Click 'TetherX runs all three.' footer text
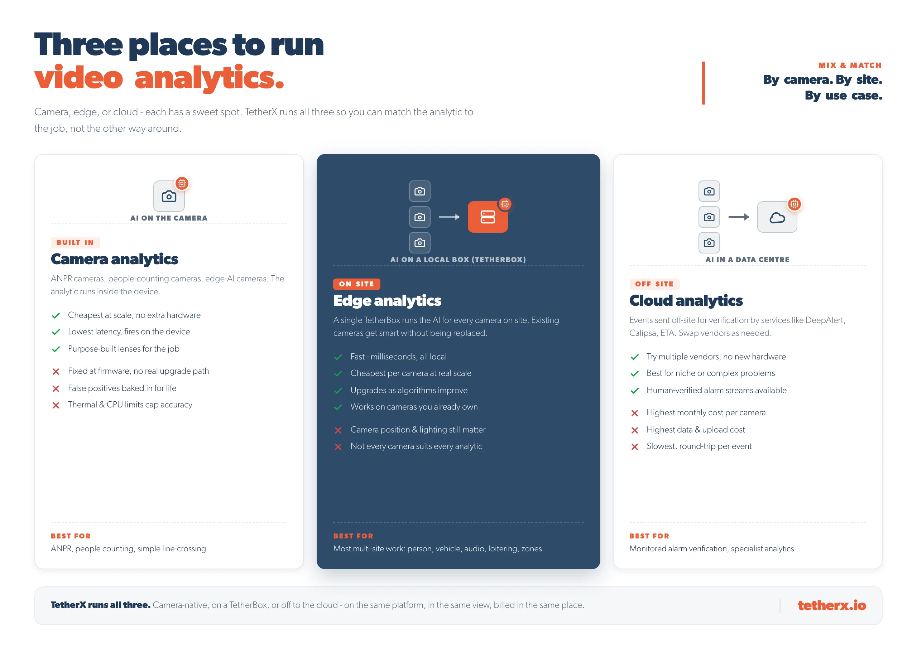The width and height of the screenshot is (917, 648). tap(101, 605)
